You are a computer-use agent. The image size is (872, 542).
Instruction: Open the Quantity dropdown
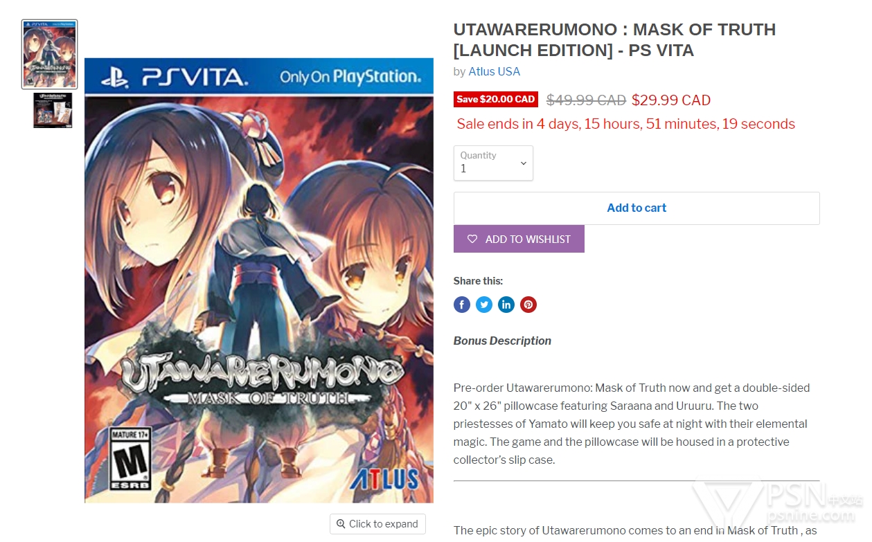pos(493,163)
